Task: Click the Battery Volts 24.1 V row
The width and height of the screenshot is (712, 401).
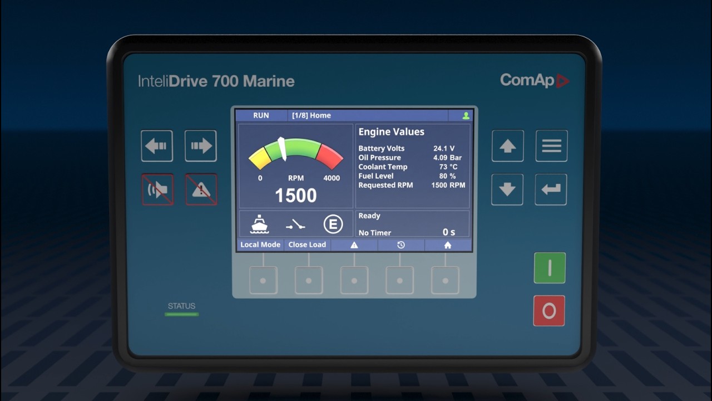Action: [x=407, y=149]
